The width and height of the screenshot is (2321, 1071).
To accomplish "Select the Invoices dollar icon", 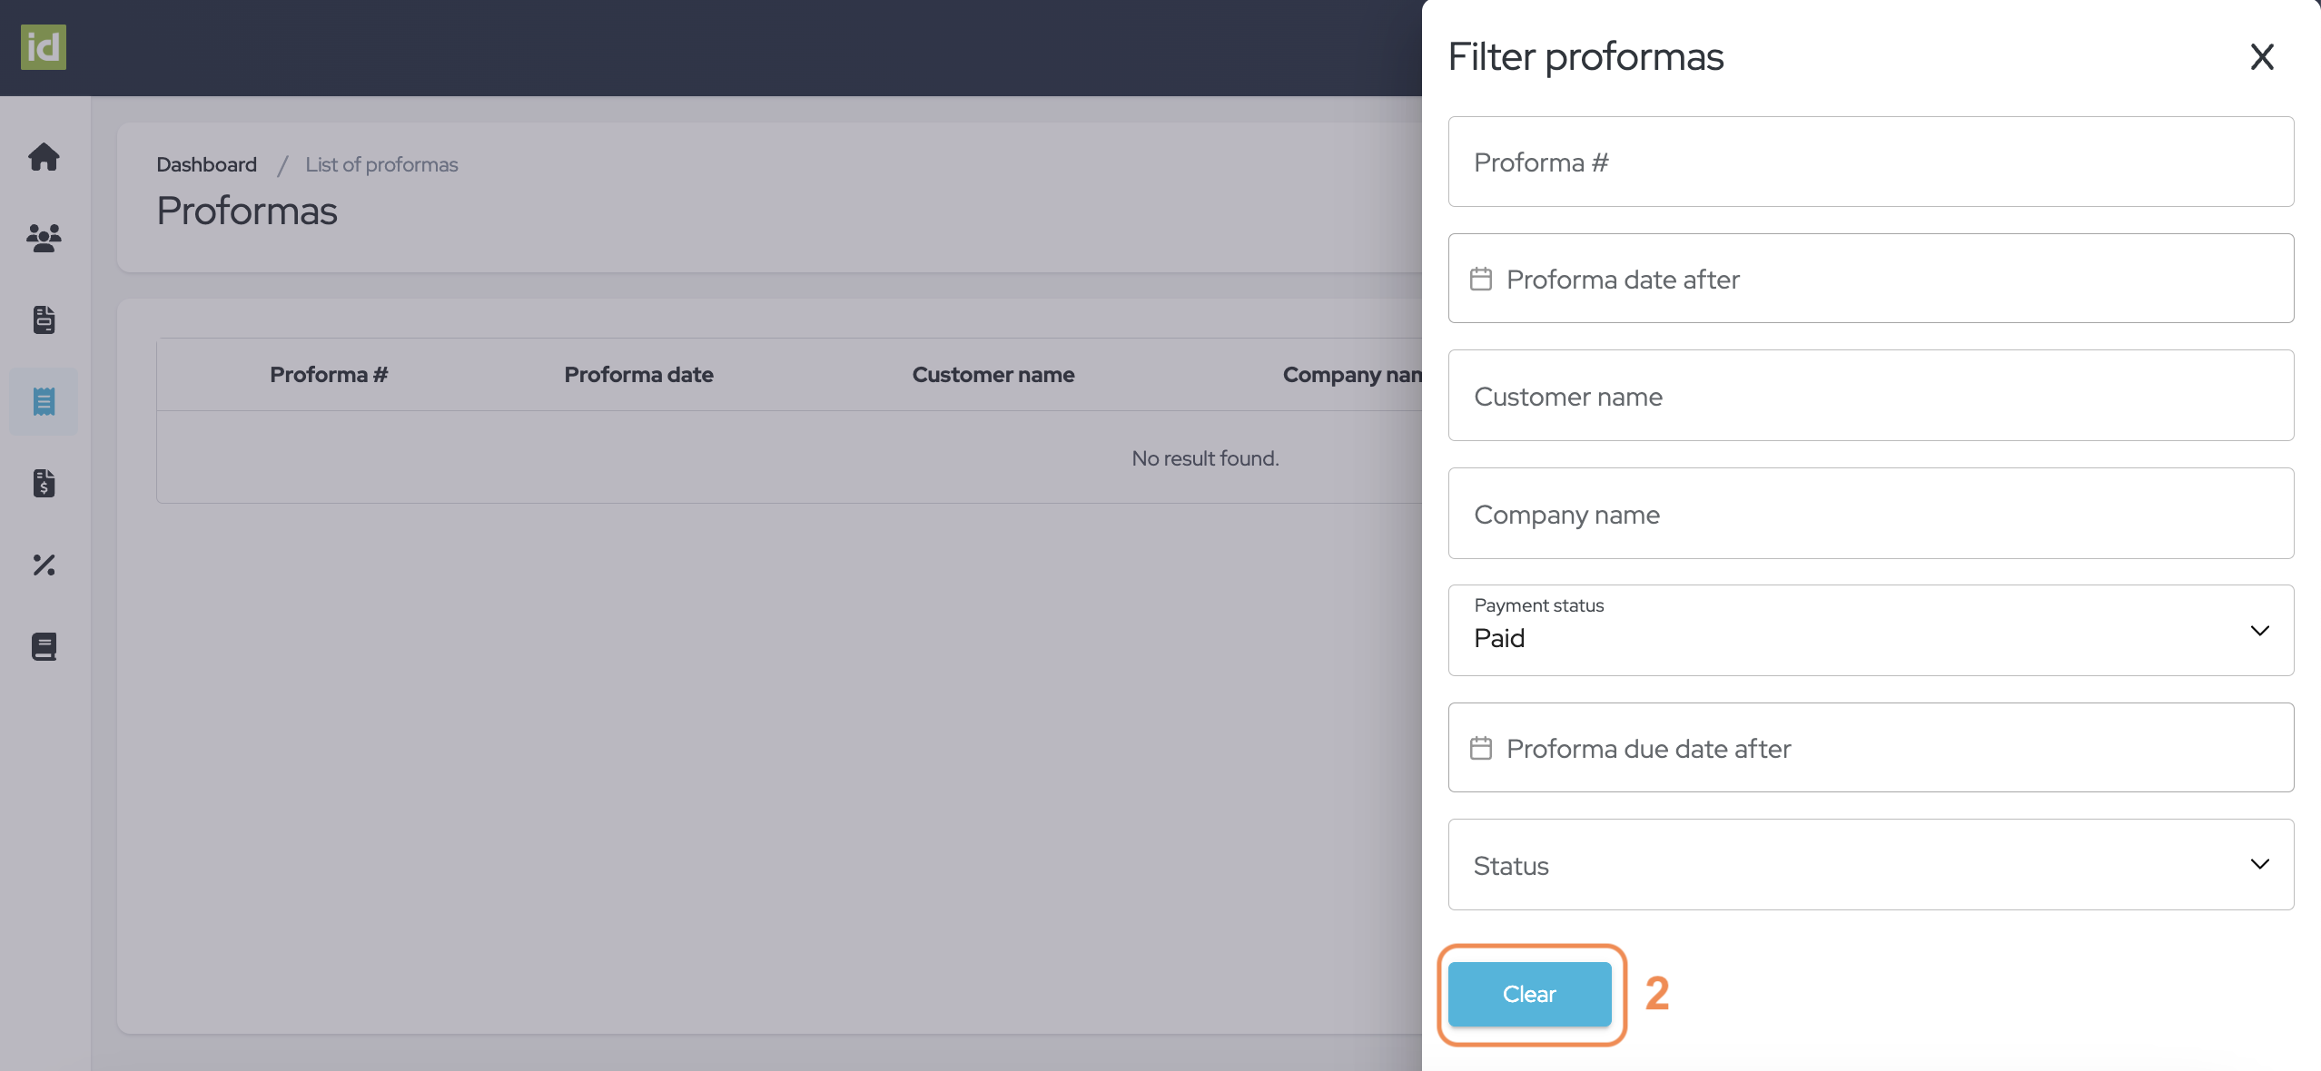I will tap(44, 482).
